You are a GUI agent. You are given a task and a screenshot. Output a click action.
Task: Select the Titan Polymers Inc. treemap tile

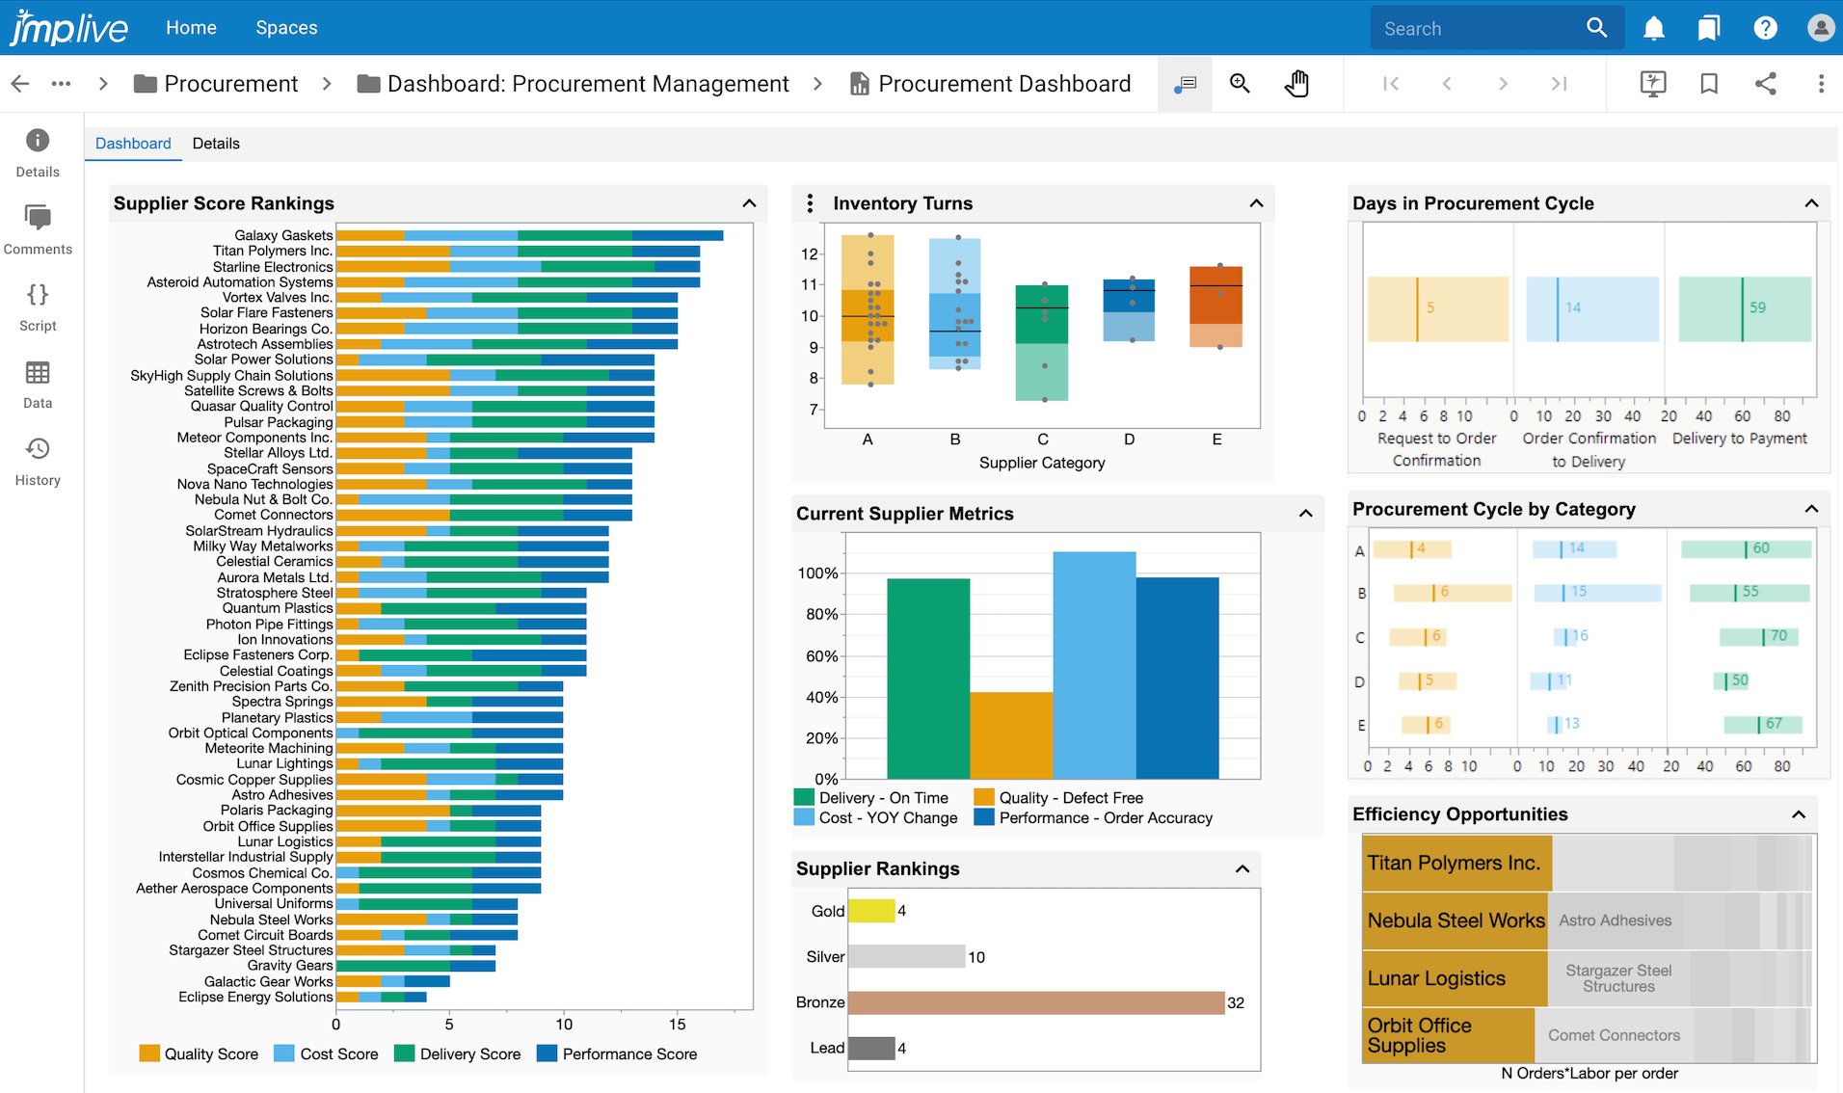1456,864
